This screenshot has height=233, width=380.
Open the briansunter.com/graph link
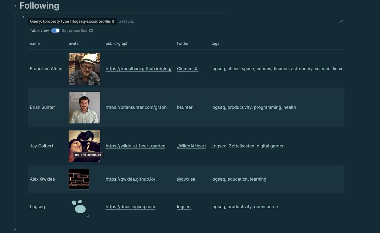click(136, 107)
